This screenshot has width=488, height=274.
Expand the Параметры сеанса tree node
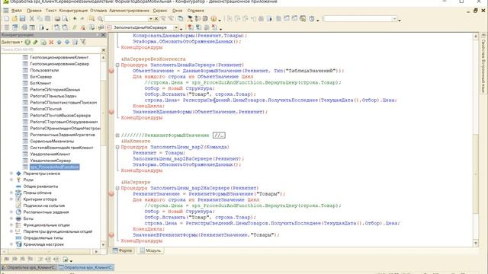(x=11, y=174)
